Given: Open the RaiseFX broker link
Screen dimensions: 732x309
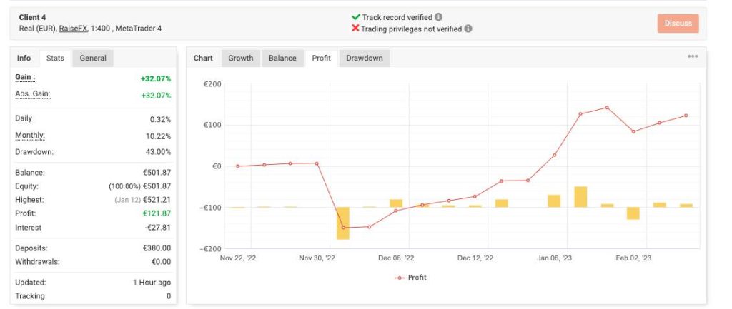Looking at the screenshot, I should pos(73,29).
